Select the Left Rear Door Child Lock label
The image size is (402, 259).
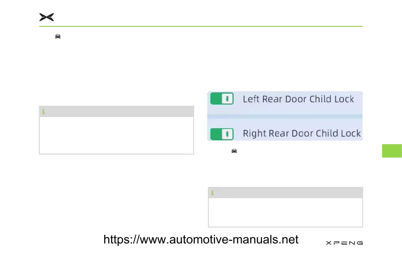[298, 99]
